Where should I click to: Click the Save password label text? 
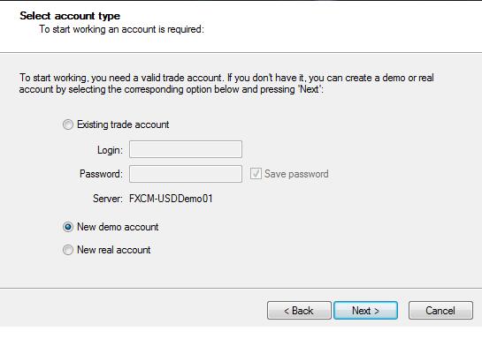point(296,174)
